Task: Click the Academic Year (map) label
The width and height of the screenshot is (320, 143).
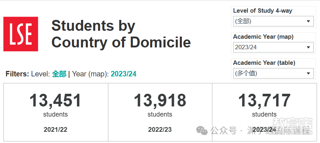Action: tap(263, 37)
